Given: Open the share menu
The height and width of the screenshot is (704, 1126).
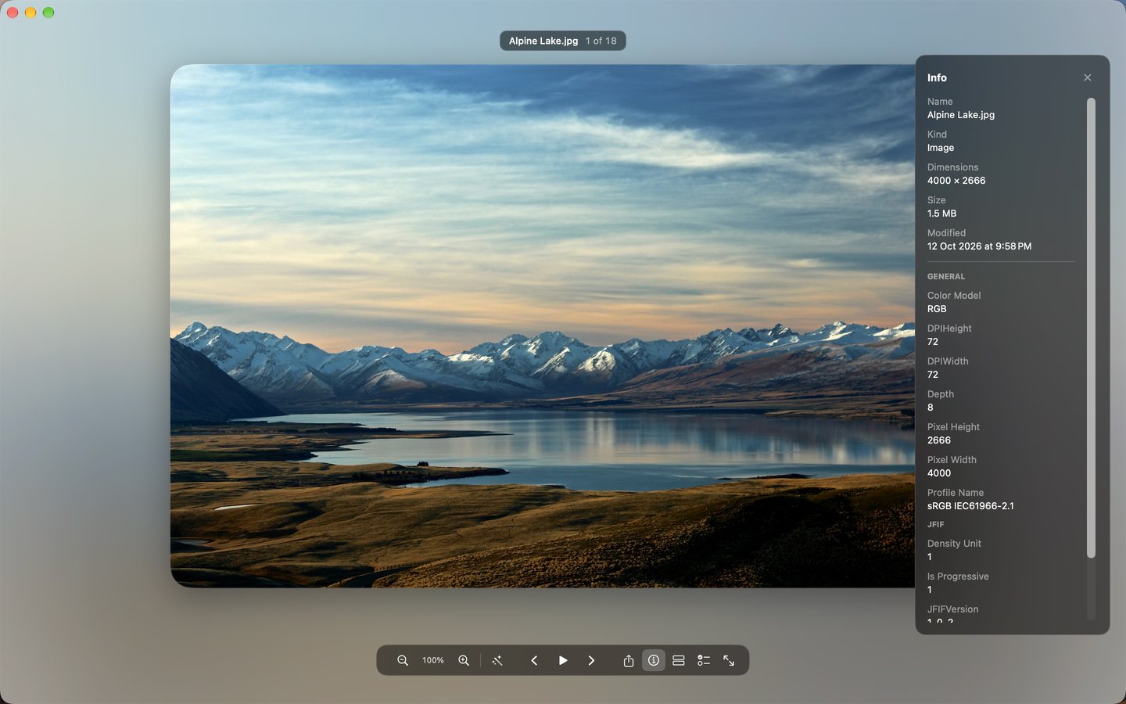Looking at the screenshot, I should pos(629,660).
